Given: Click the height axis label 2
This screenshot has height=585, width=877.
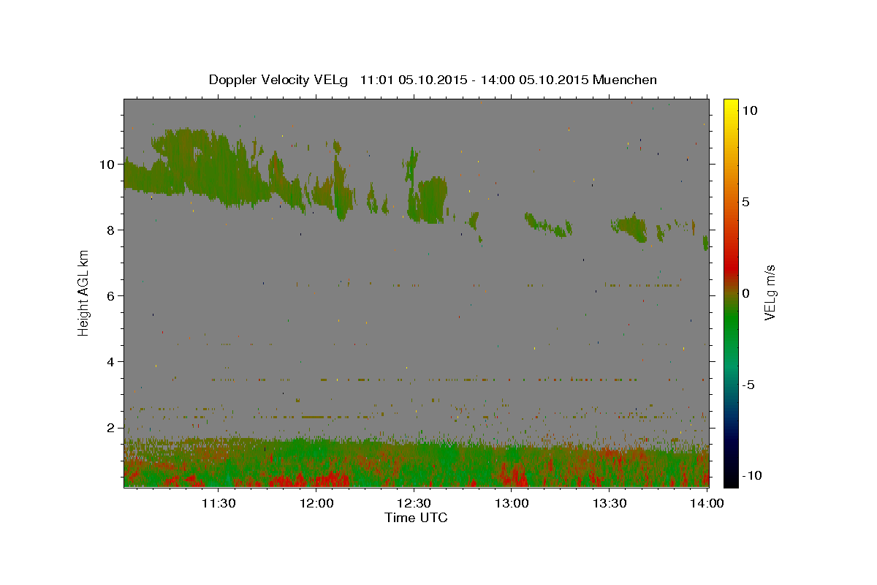Looking at the screenshot, I should tap(110, 427).
